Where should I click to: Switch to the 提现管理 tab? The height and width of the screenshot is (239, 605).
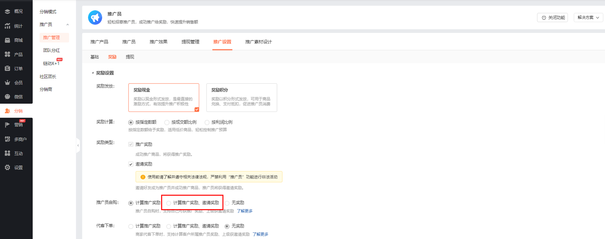(190, 42)
